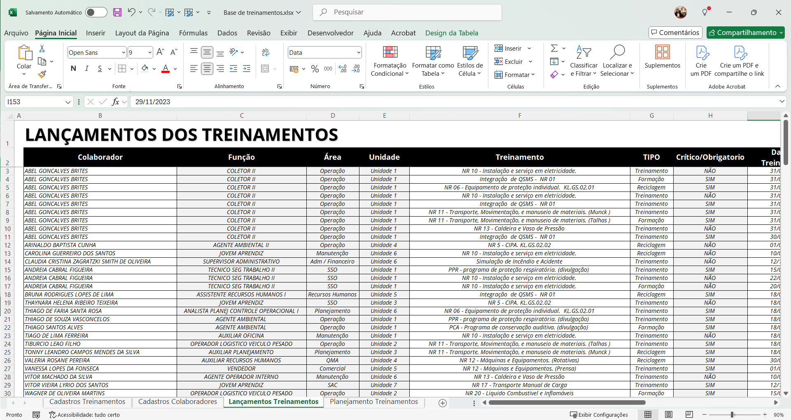This screenshot has width=791, height=420.
Task: Click Increase Font Size icon
Action: [161, 52]
